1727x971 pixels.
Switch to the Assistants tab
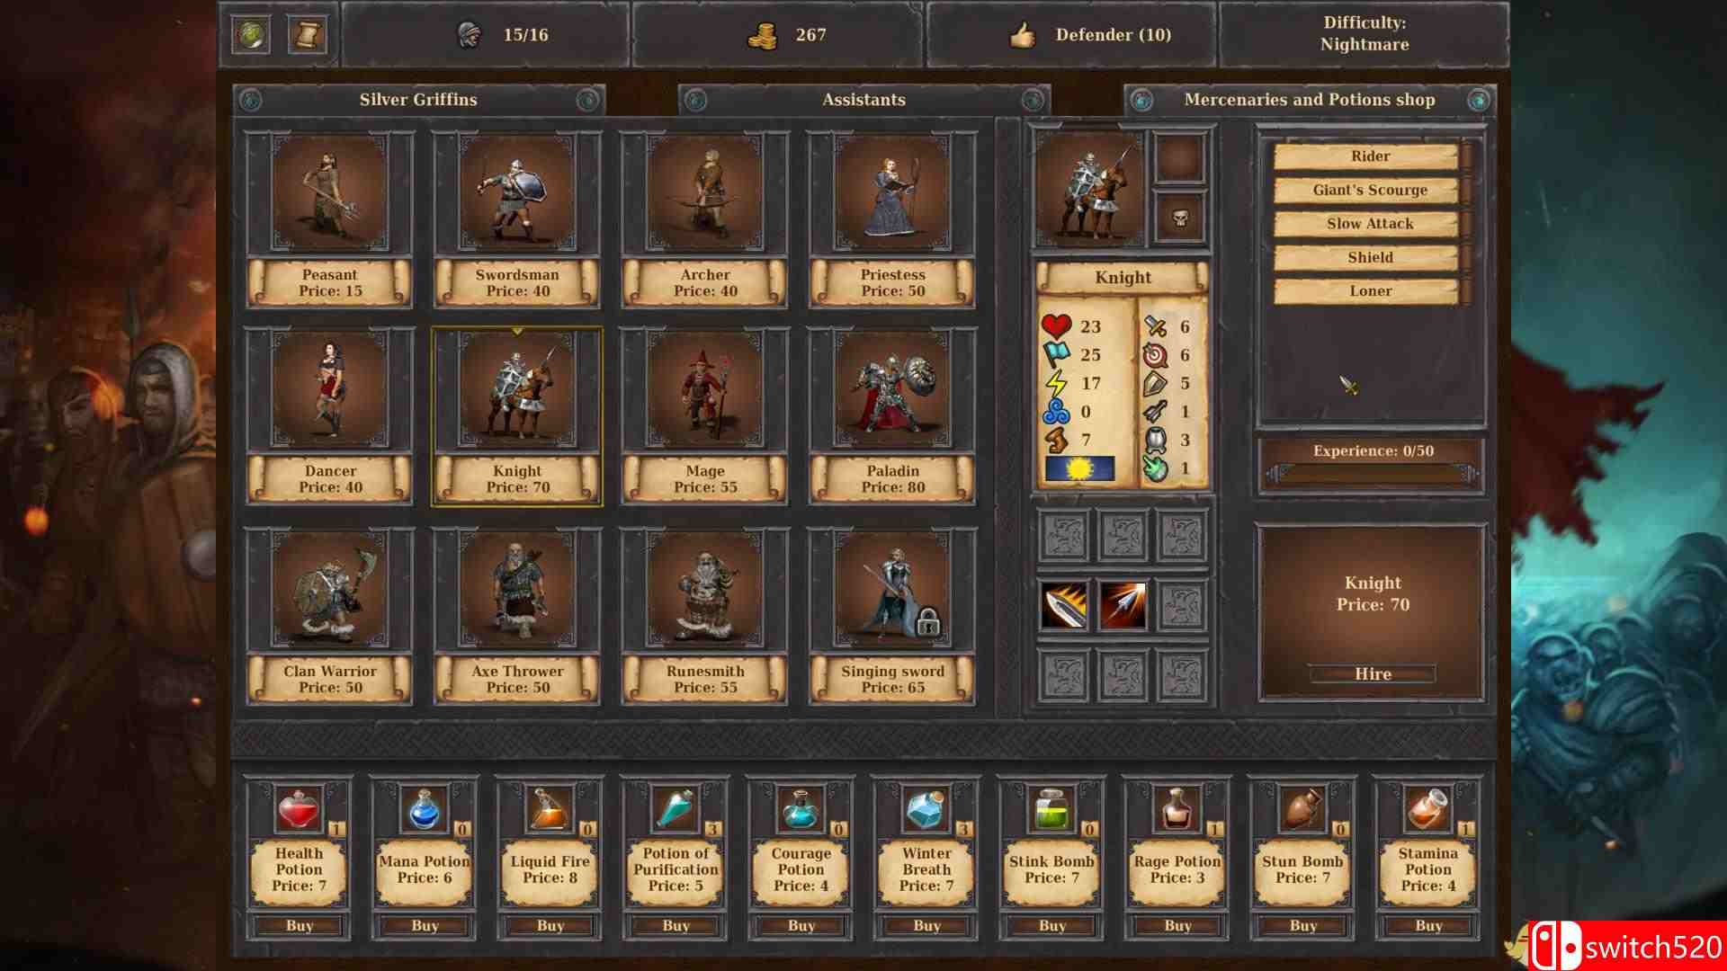pyautogui.click(x=863, y=100)
